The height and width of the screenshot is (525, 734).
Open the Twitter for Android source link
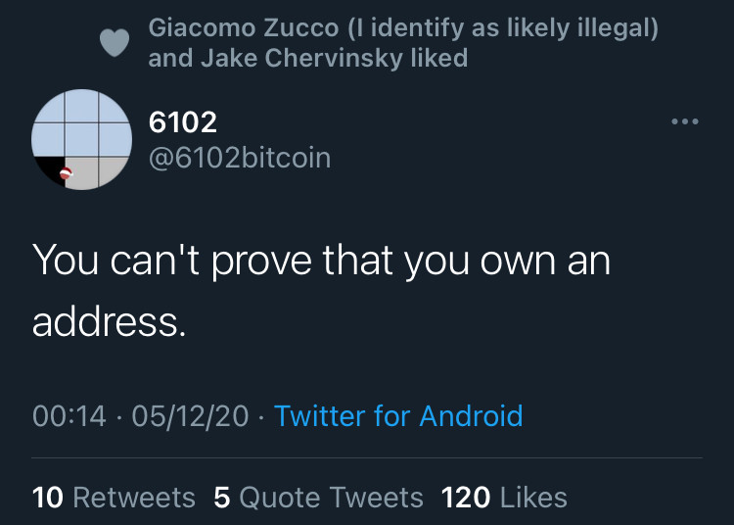click(x=398, y=415)
